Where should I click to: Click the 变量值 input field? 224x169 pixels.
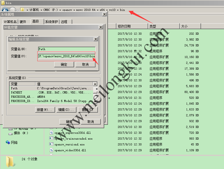pyautogui.click(x=67, y=56)
